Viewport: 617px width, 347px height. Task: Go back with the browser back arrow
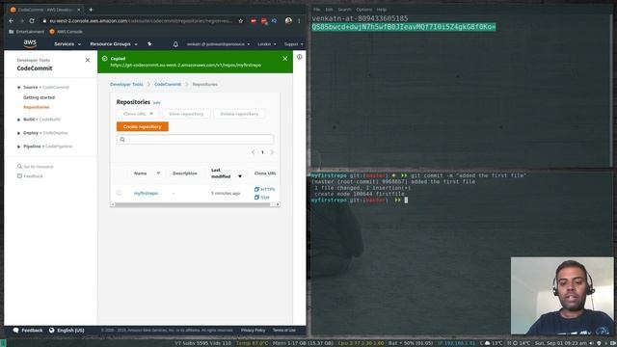[x=11, y=21]
